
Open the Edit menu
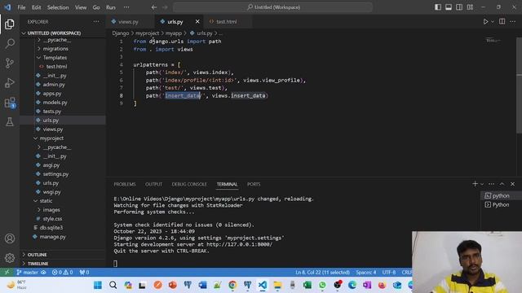coord(36,7)
